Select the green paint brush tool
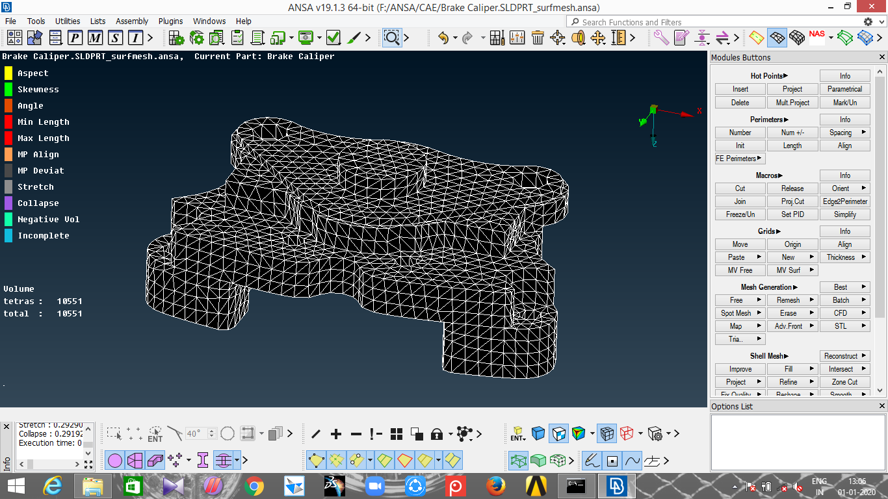Image resolution: width=888 pixels, height=499 pixels. tap(354, 38)
